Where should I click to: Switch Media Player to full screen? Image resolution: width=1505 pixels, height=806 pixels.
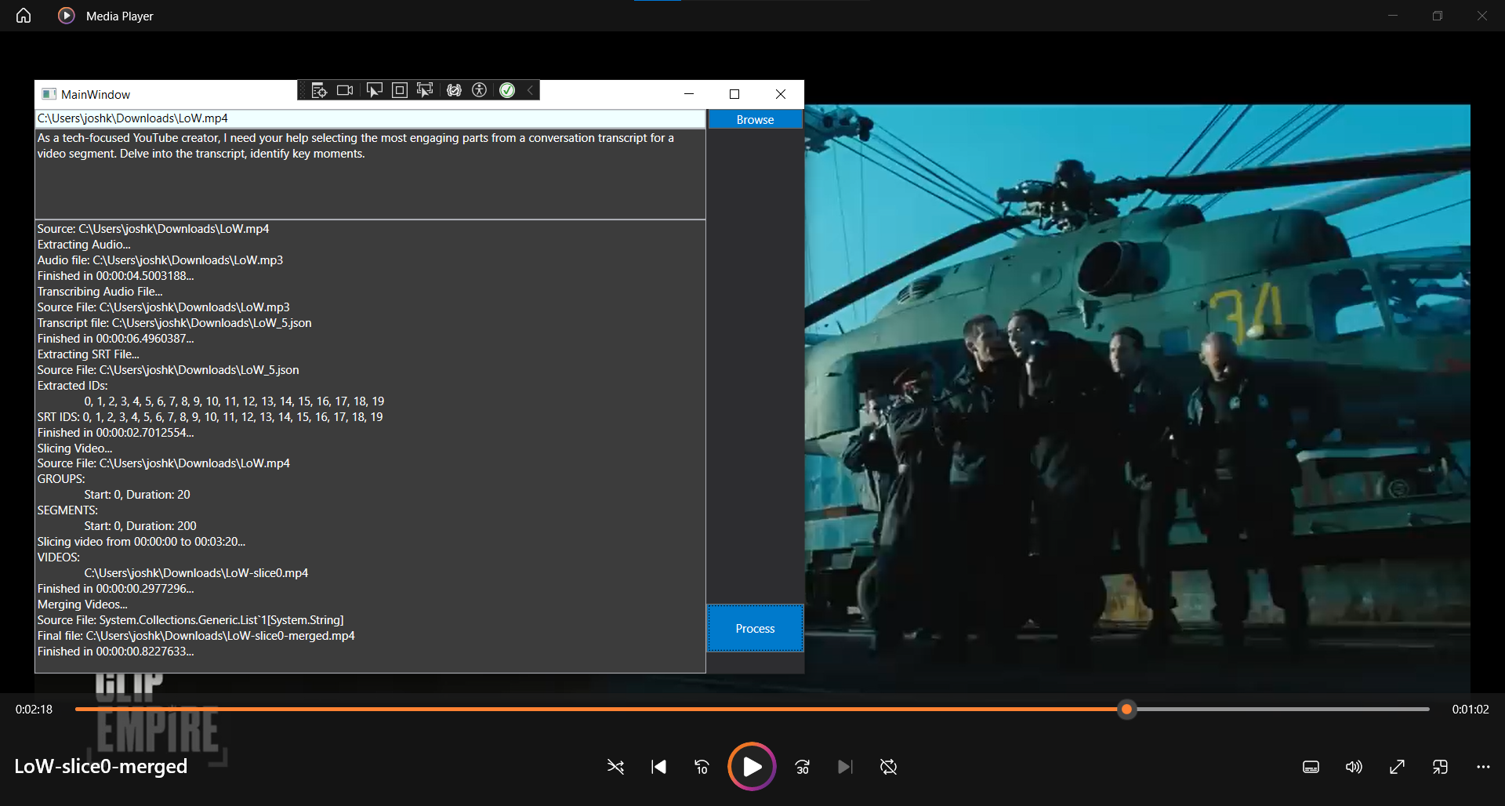pos(1397,767)
